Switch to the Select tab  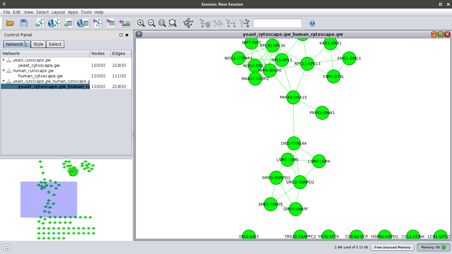tap(55, 44)
